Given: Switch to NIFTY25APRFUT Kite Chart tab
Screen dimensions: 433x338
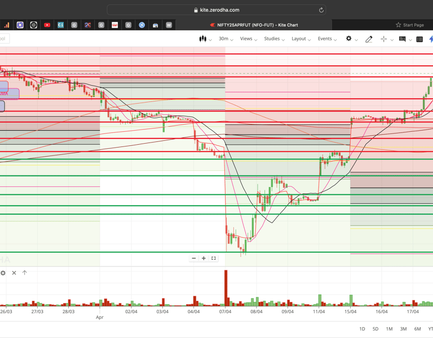Looking at the screenshot, I should (254, 25).
